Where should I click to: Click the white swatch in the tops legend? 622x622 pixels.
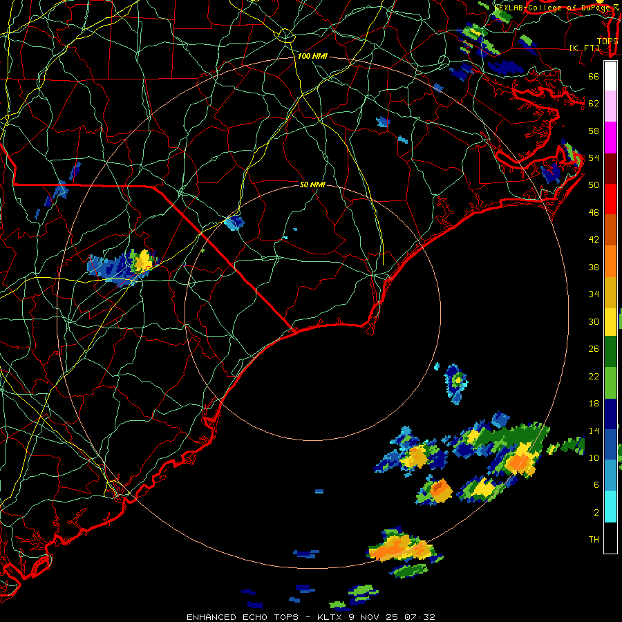coord(610,76)
